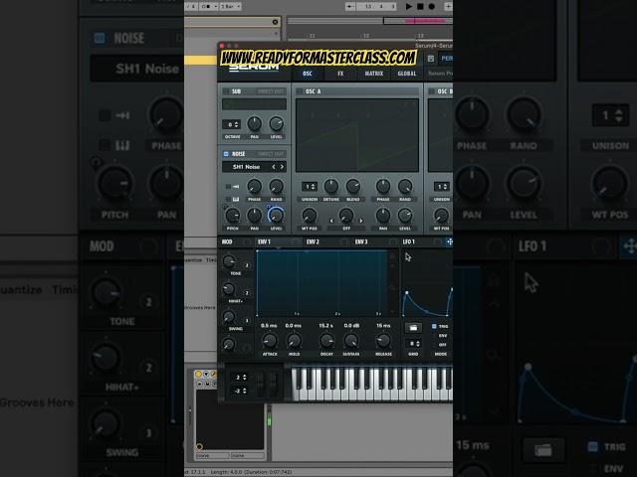This screenshot has height=477, width=637.
Task: Toggle LFO TRIG mode checkbox
Action: point(434,326)
